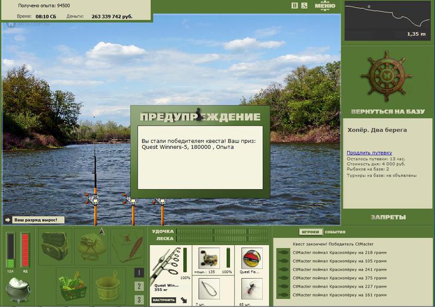Image resolution: width=435 pixels, height=307 pixels.
Task: Select the baitcasting reel item
Action: (x=209, y=259)
